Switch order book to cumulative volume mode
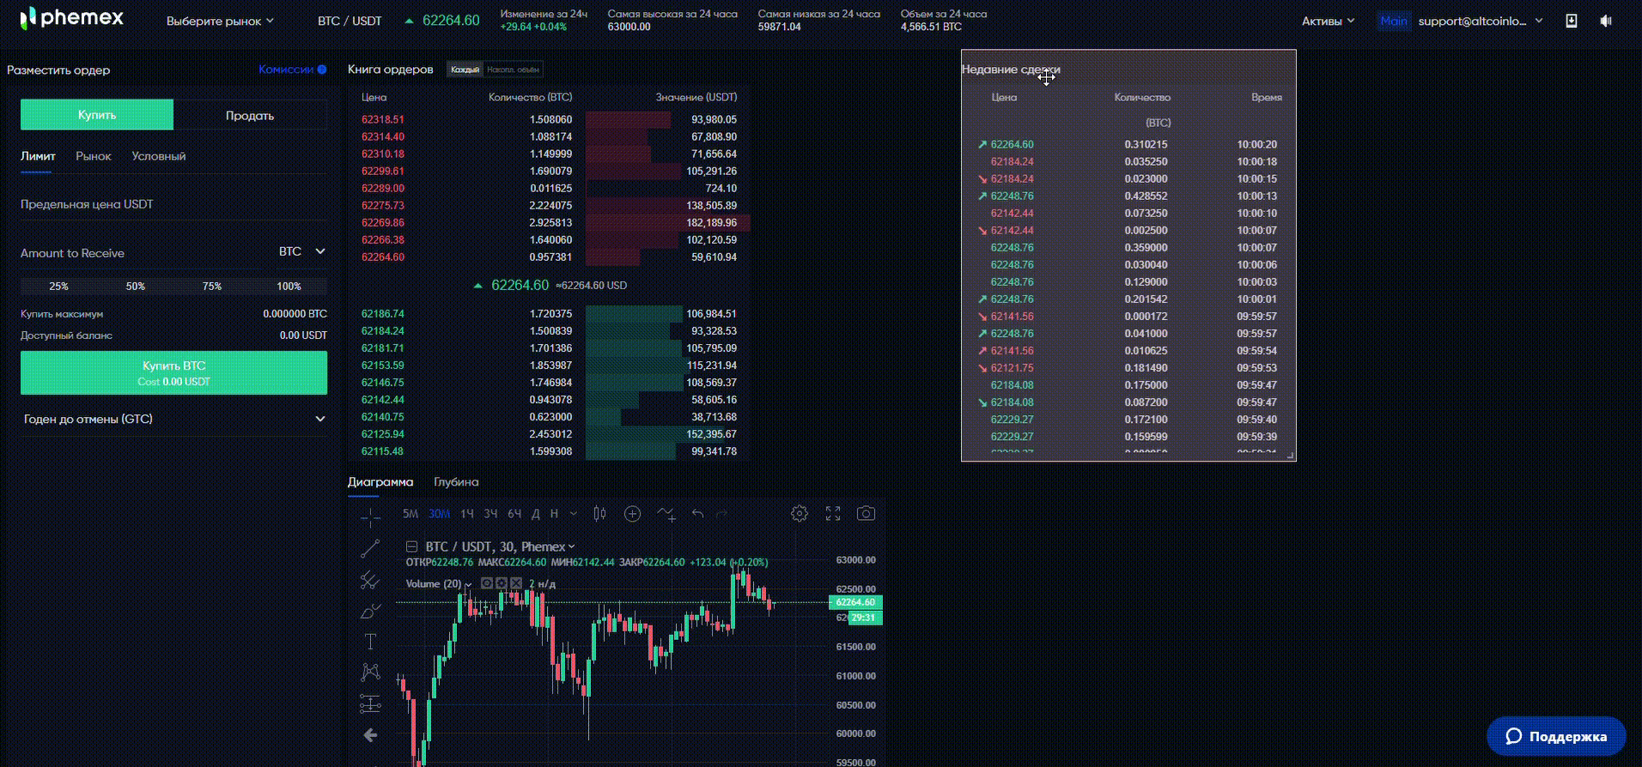 coord(513,69)
